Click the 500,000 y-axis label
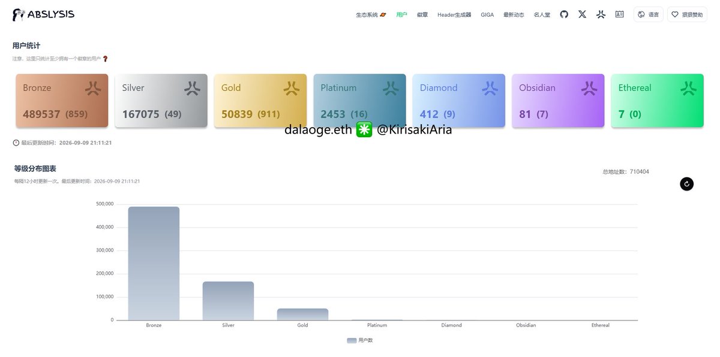This screenshot has height=357, width=720. coord(104,204)
